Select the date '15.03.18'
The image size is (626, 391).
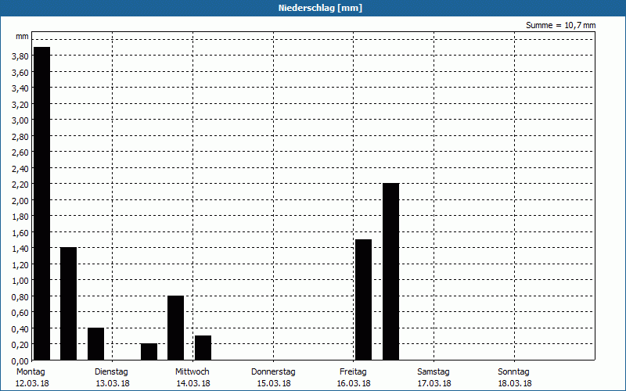click(x=273, y=384)
